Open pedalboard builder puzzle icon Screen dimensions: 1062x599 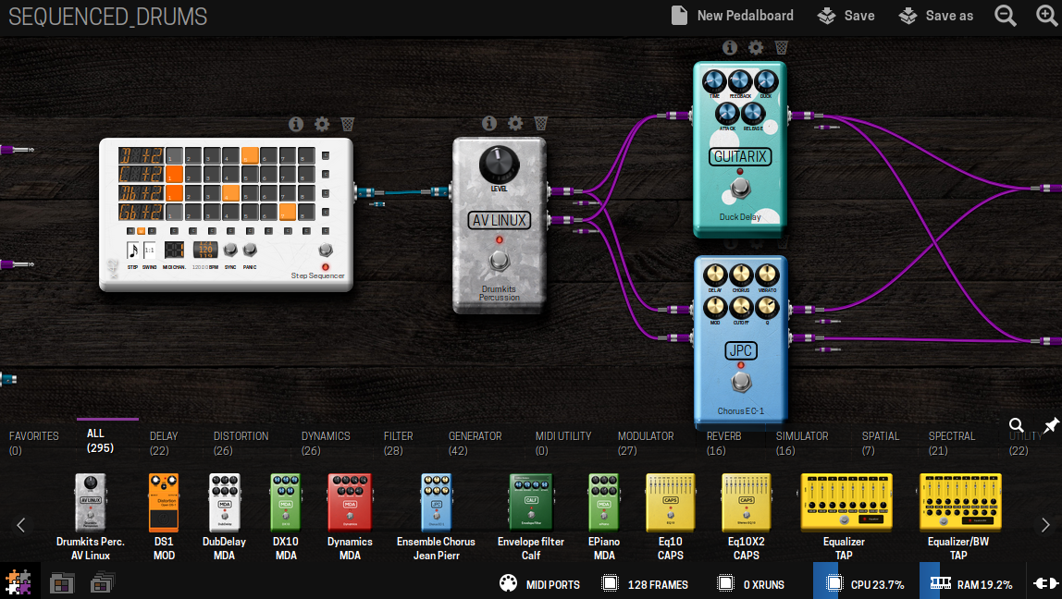pyautogui.click(x=19, y=582)
